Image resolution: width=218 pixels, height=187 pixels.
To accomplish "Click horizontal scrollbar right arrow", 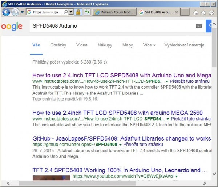I will pos(205,183).
